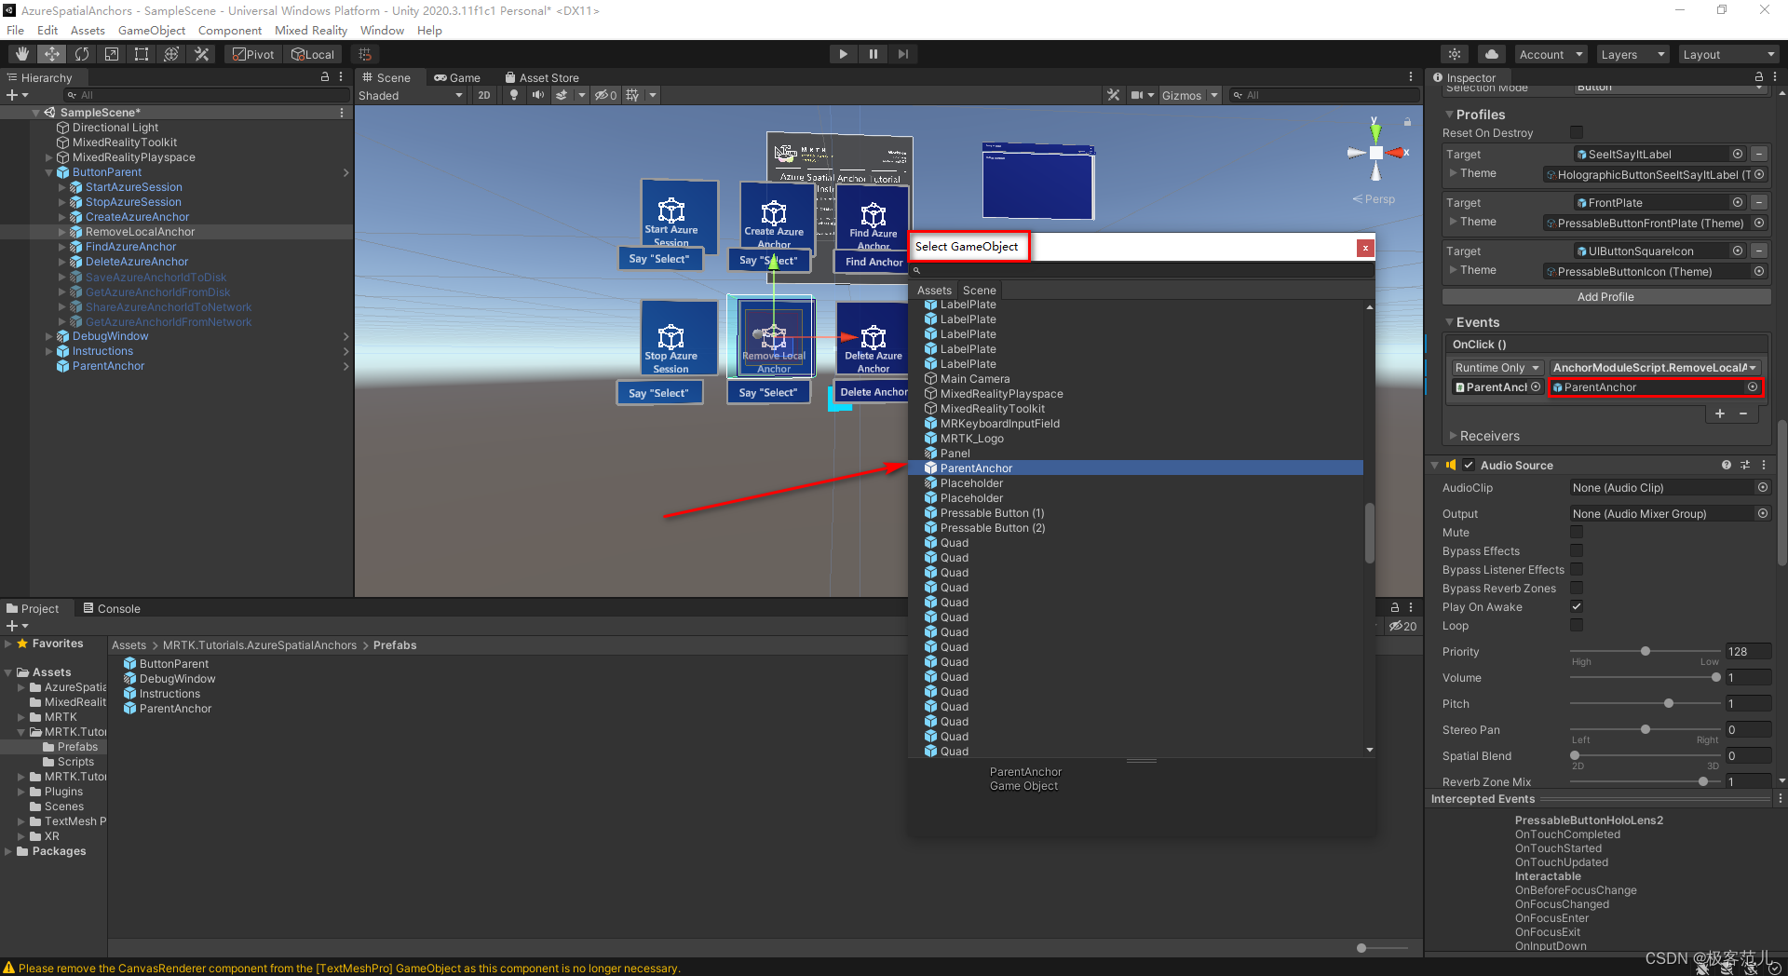Uncheck Play On Awake
Viewport: 1788px width, 976px height.
point(1576,606)
